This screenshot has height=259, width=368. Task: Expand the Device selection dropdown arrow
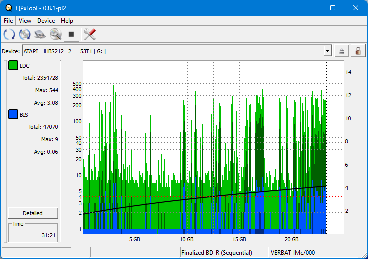(x=327, y=51)
